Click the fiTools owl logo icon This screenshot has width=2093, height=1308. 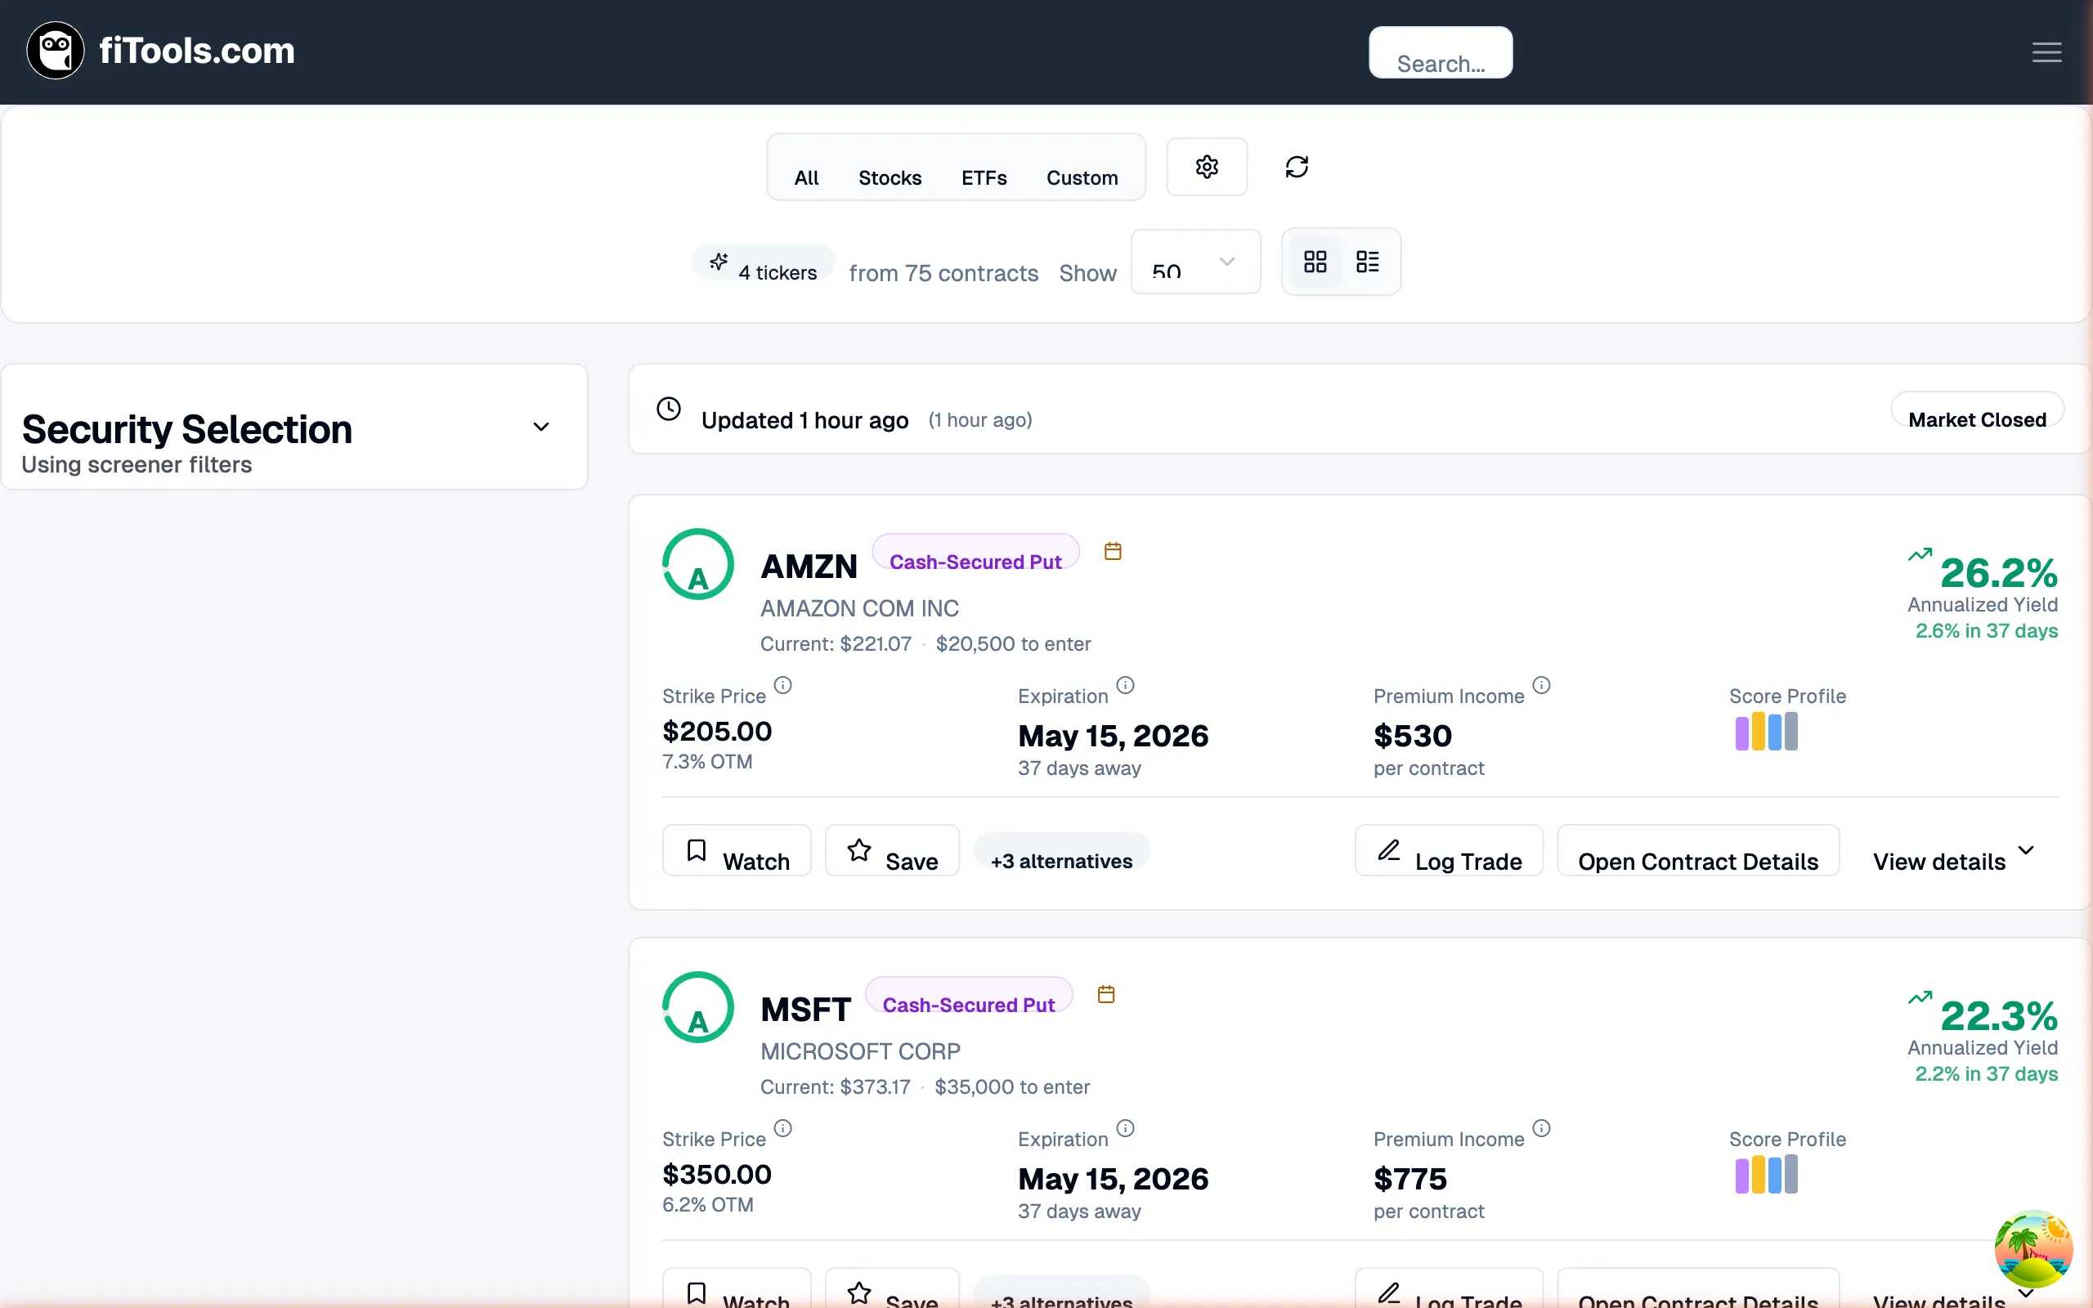tap(56, 51)
